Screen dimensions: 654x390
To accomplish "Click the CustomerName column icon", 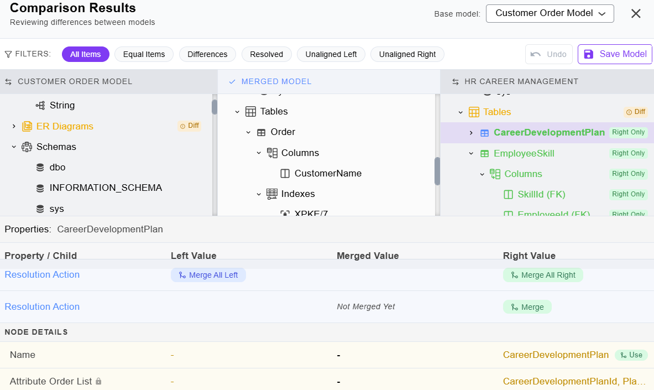I will pos(285,173).
